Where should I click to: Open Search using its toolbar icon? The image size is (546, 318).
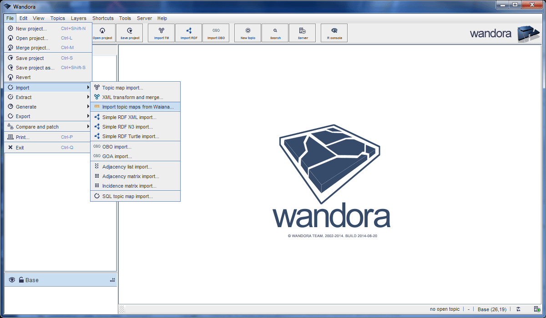(275, 32)
